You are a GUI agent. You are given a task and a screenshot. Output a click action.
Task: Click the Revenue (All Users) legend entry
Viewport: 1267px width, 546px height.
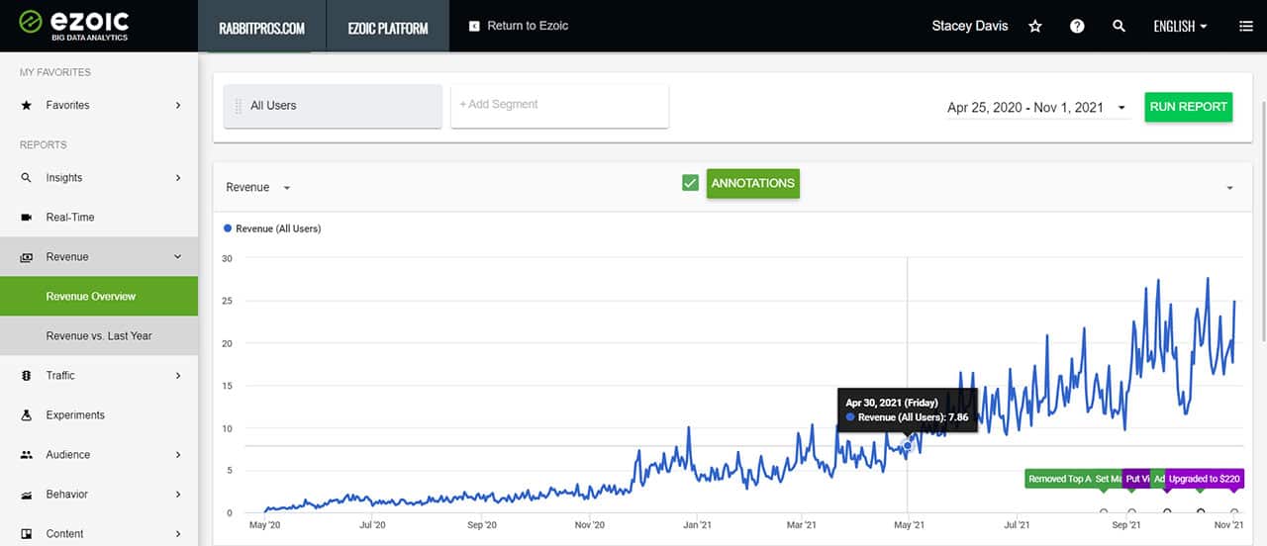[272, 228]
